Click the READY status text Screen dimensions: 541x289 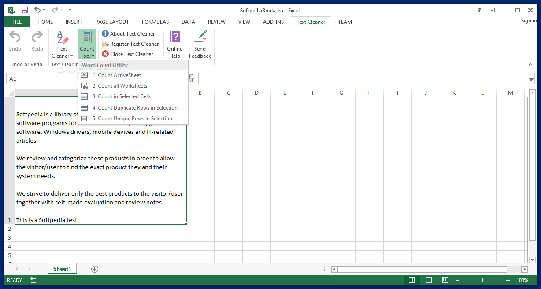point(15,280)
